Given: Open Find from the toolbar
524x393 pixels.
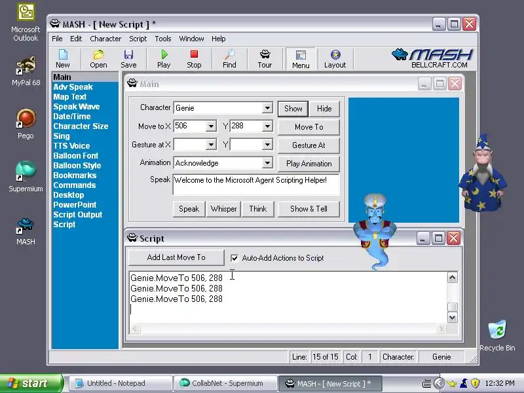Looking at the screenshot, I should pyautogui.click(x=230, y=59).
